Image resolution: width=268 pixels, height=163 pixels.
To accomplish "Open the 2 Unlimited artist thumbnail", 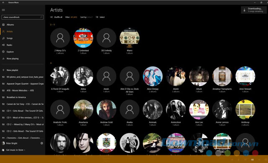I will coord(83,38).
